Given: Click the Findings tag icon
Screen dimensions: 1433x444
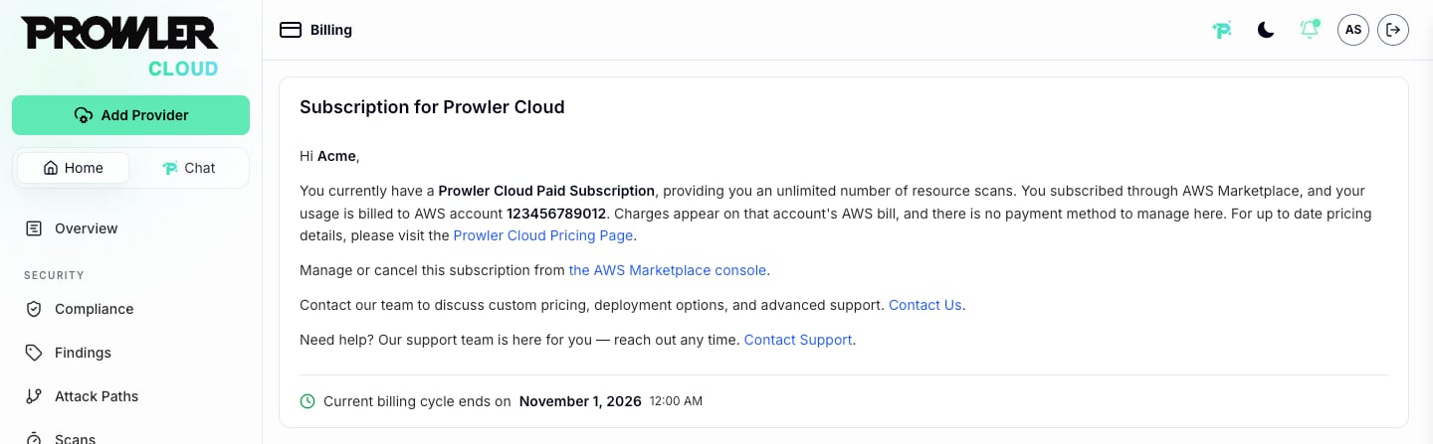Looking at the screenshot, I should (x=34, y=353).
